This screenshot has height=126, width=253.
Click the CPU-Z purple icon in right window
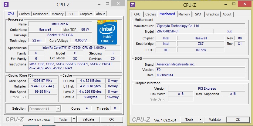click(x=133, y=5)
